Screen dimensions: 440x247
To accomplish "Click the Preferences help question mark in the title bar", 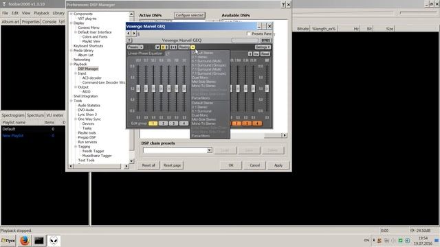I will click(283, 5).
